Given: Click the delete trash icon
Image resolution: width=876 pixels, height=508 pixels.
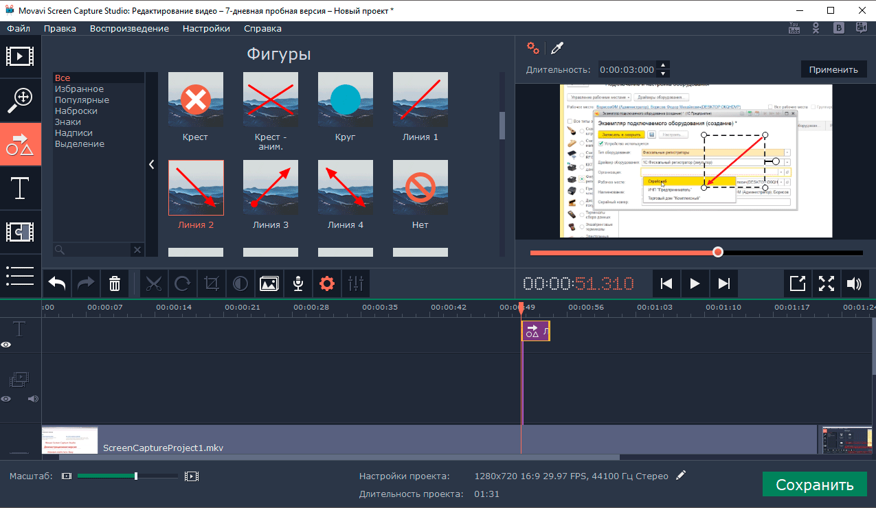Looking at the screenshot, I should [x=115, y=283].
